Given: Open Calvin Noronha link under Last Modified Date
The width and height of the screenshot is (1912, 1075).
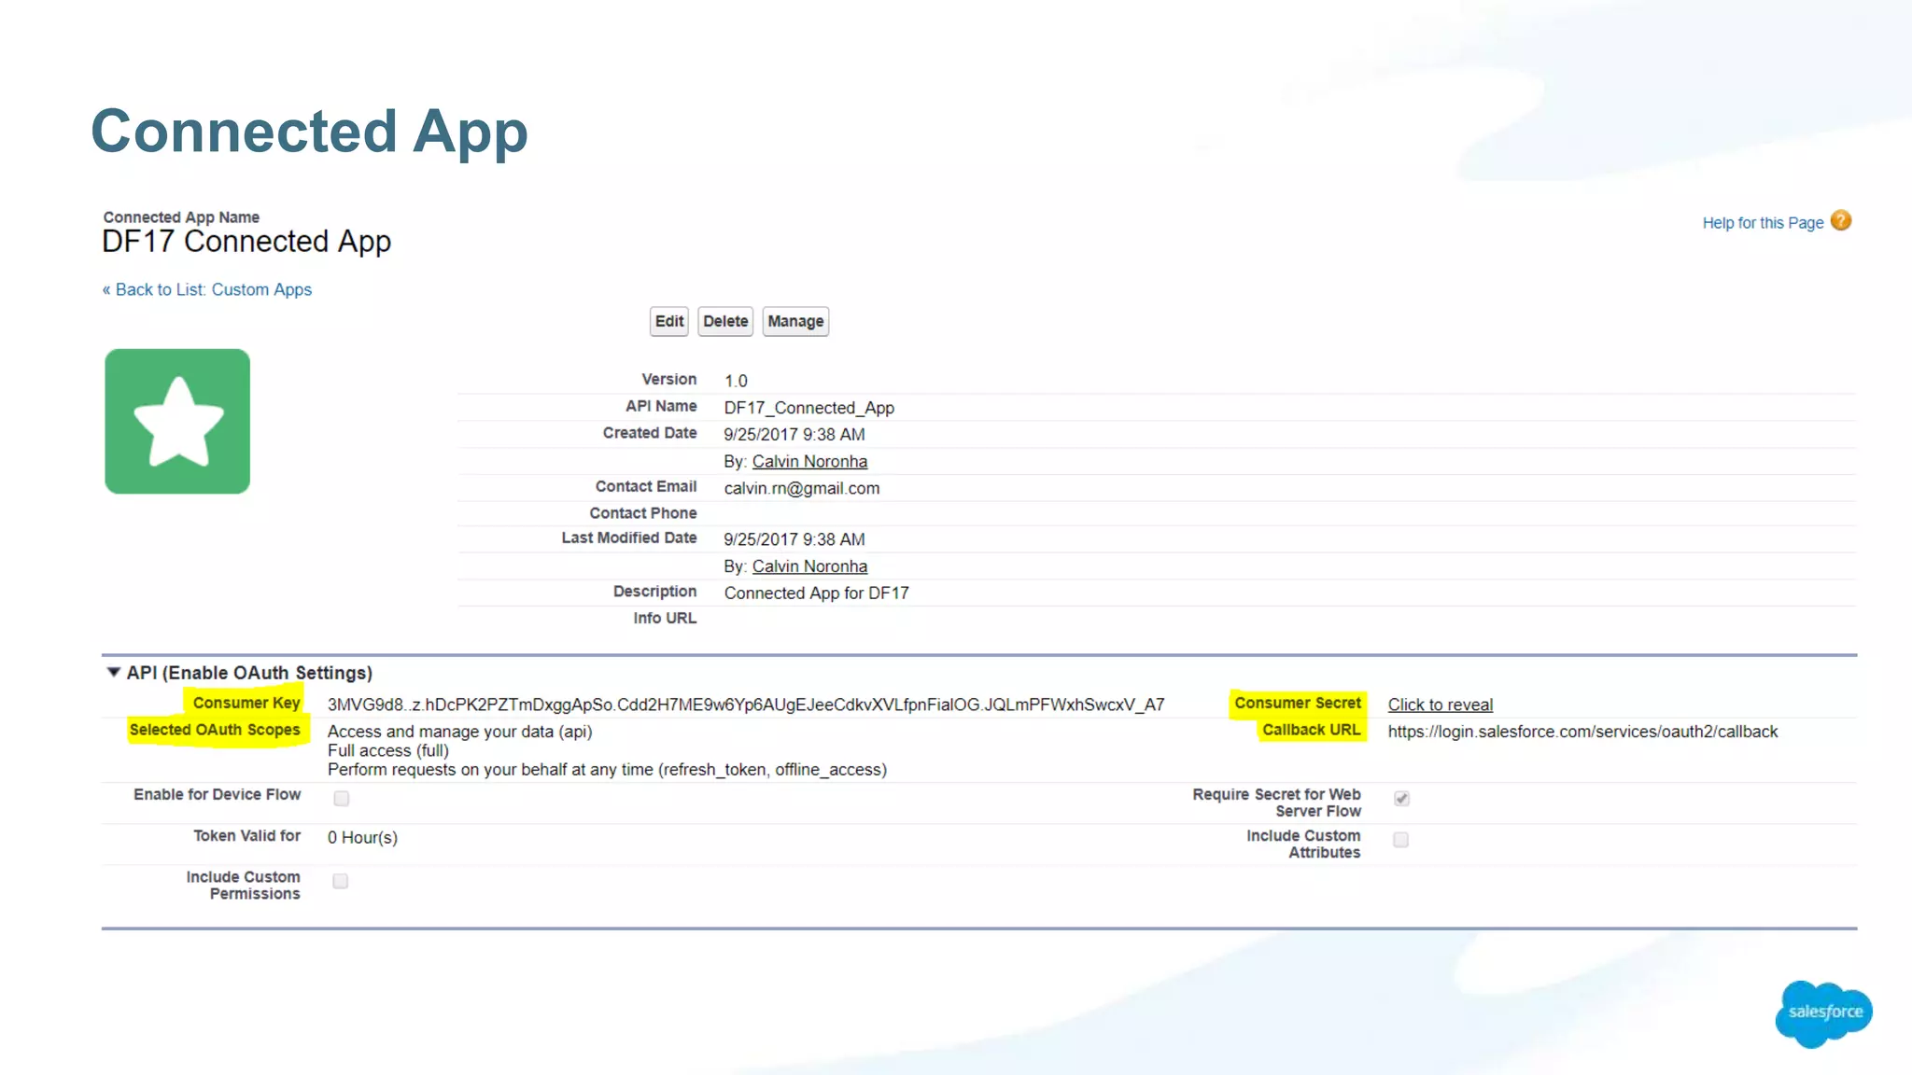Looking at the screenshot, I should 809,566.
